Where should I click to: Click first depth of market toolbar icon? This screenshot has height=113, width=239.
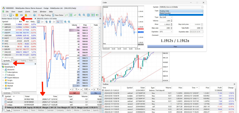click(x=39, y=22)
